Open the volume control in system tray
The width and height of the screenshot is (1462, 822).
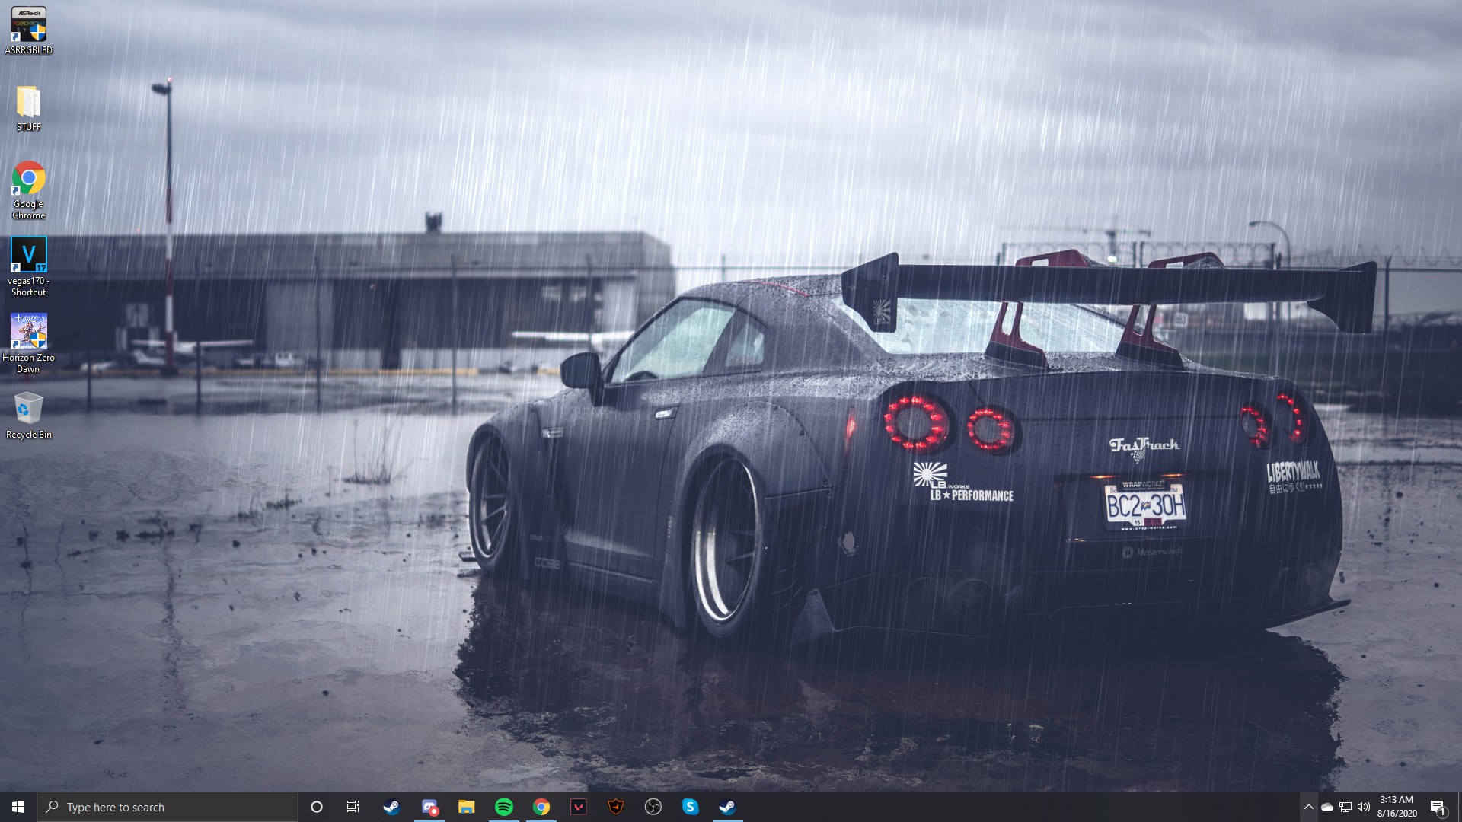tap(1363, 807)
